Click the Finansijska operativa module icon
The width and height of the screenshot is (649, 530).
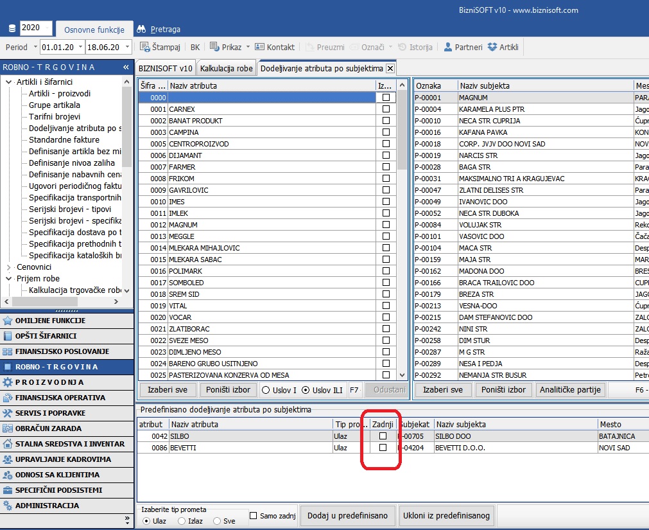click(8, 398)
